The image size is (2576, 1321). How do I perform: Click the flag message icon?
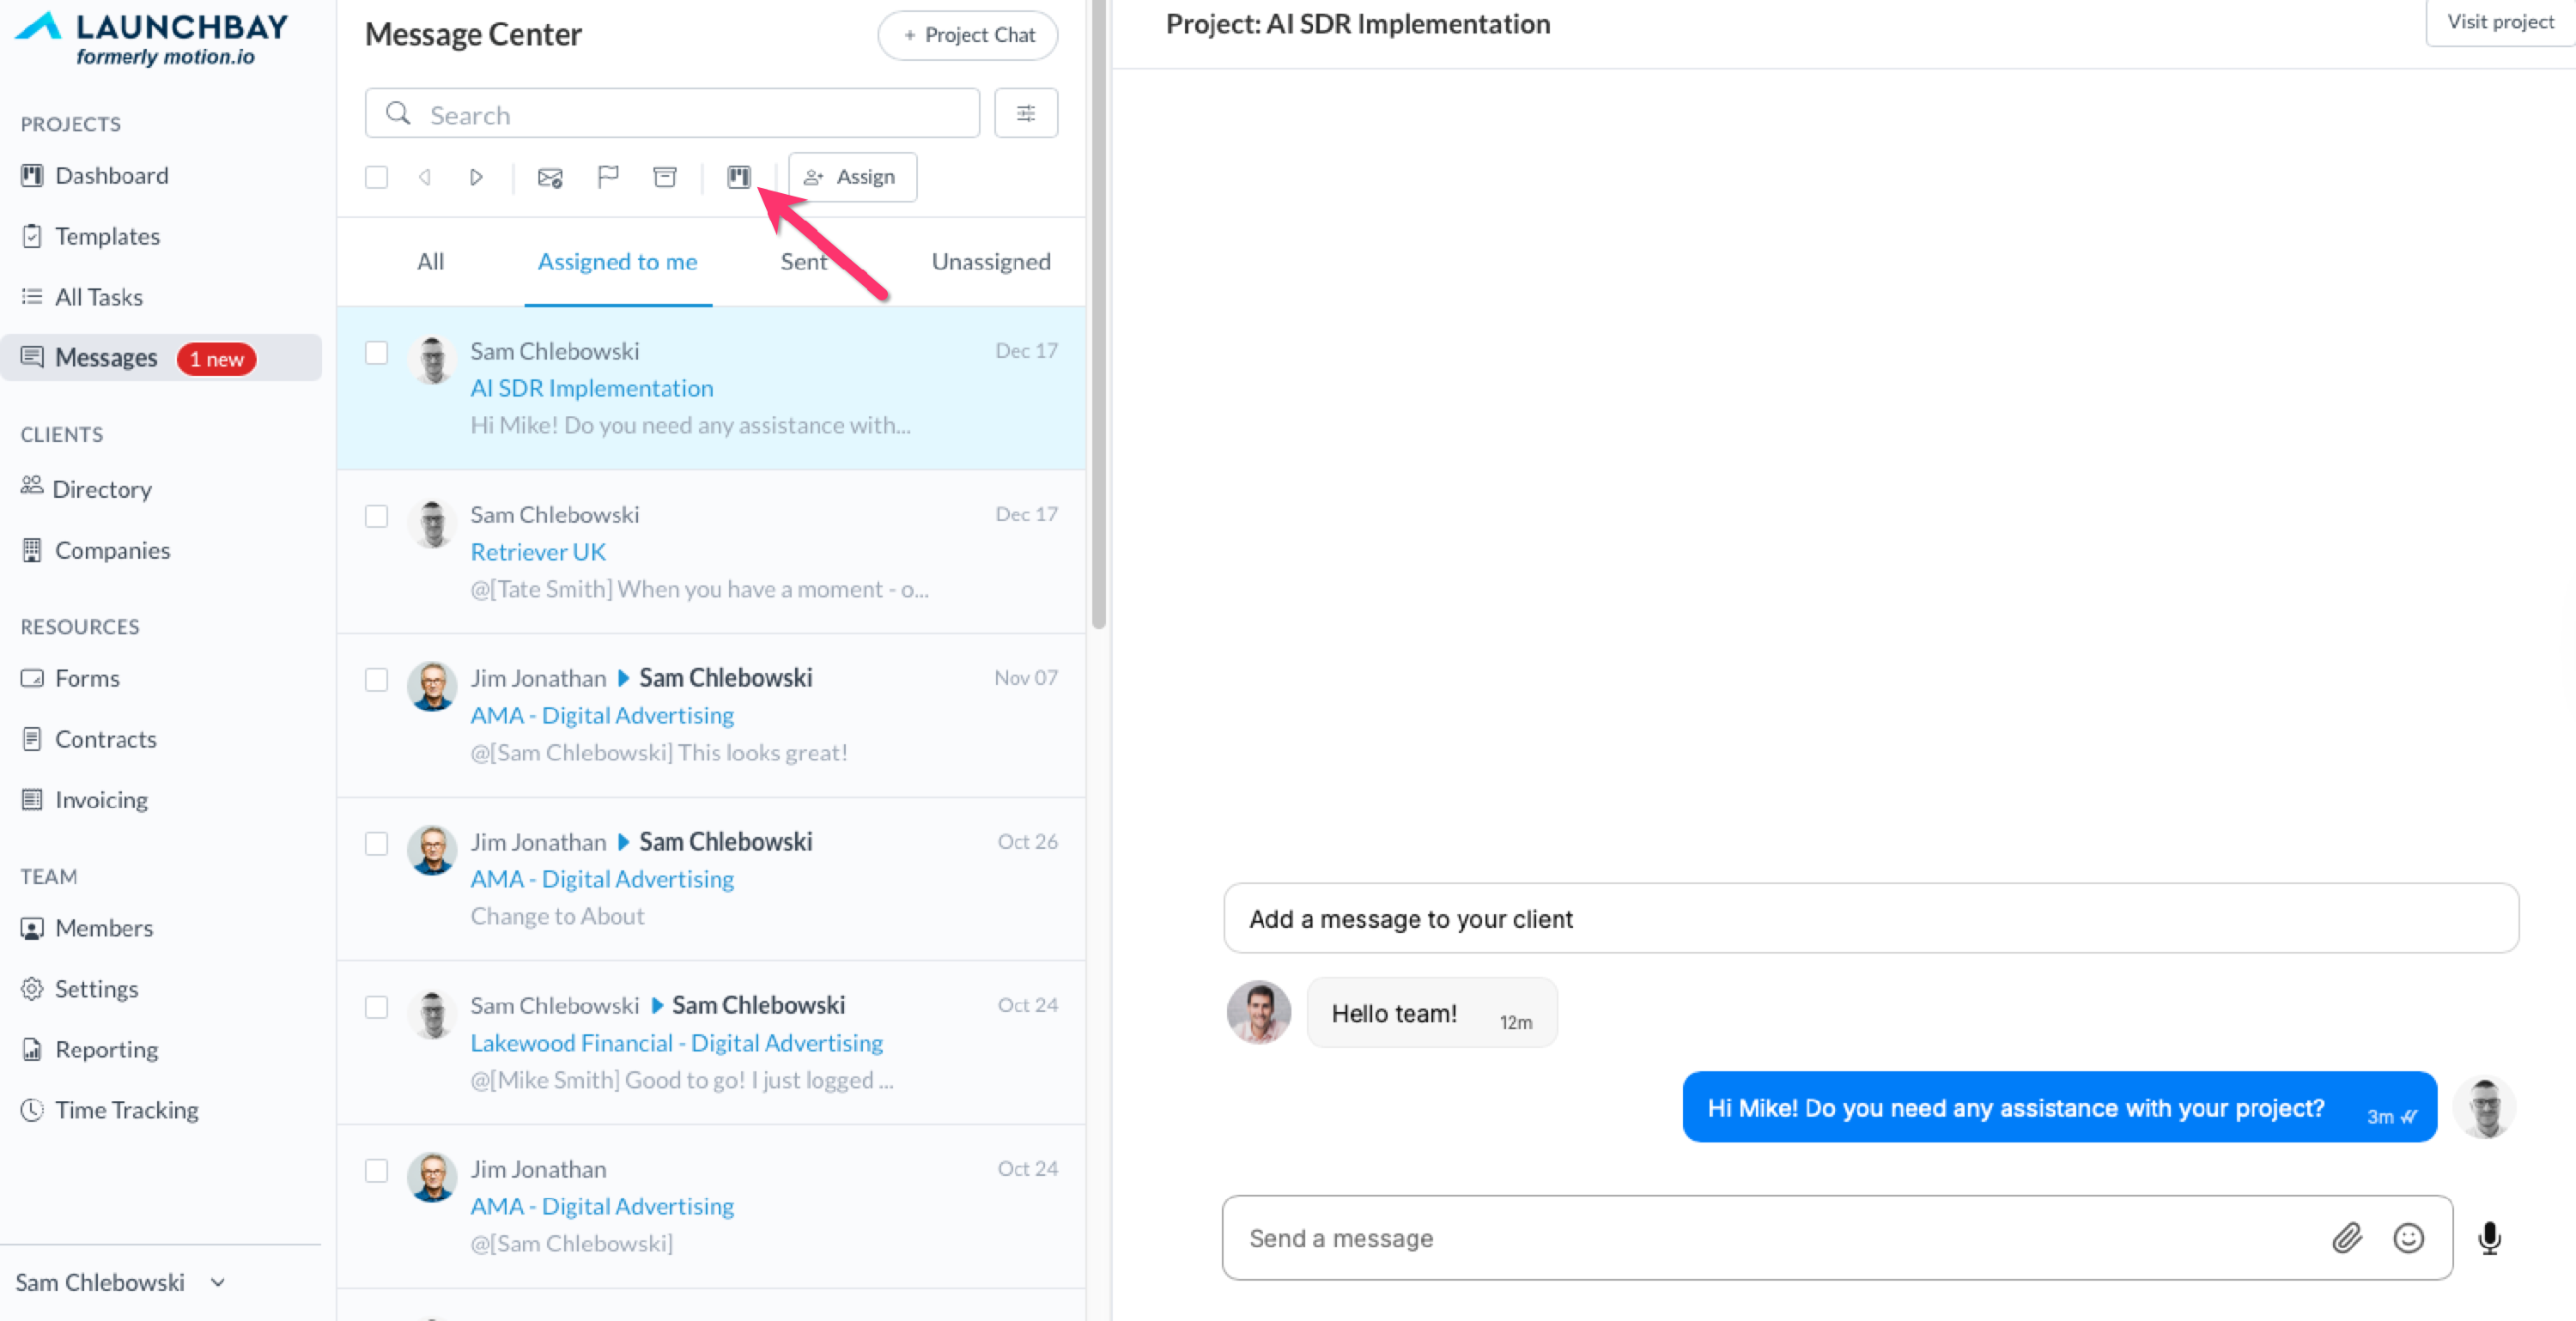coord(607,177)
